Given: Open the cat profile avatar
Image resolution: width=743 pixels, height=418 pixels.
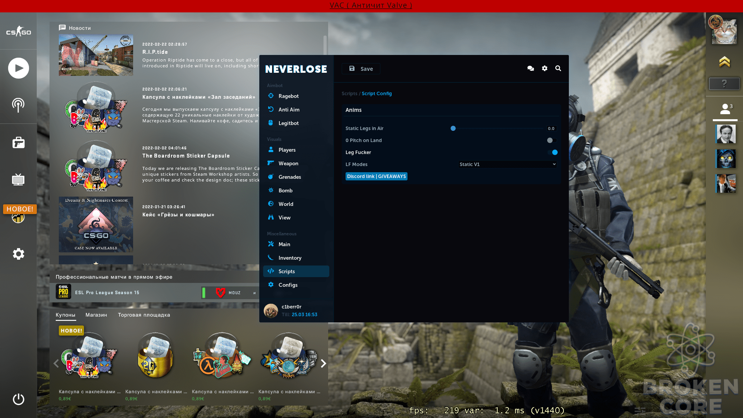Looking at the screenshot, I should 724,32.
